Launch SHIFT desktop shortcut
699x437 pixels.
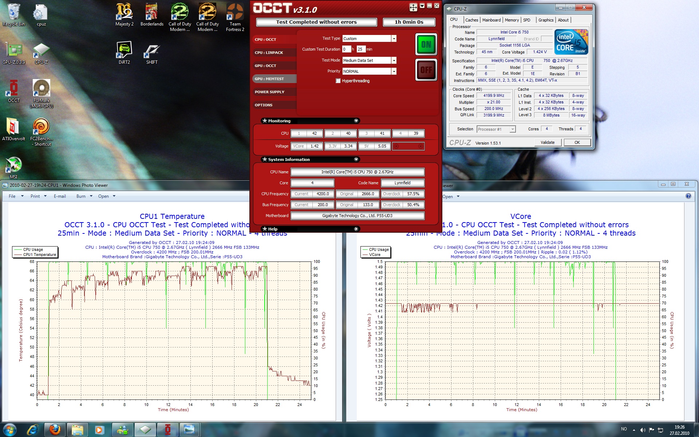click(152, 54)
